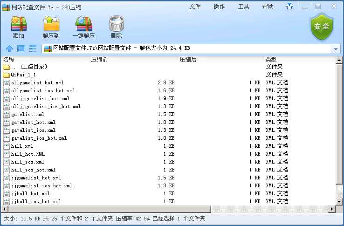Screen dimensions: 344x226
Task: Select hall_ios_hot.xml file name
Action: (34, 170)
